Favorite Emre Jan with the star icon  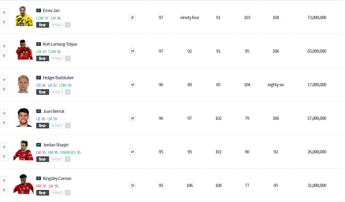click(x=4, y=12)
